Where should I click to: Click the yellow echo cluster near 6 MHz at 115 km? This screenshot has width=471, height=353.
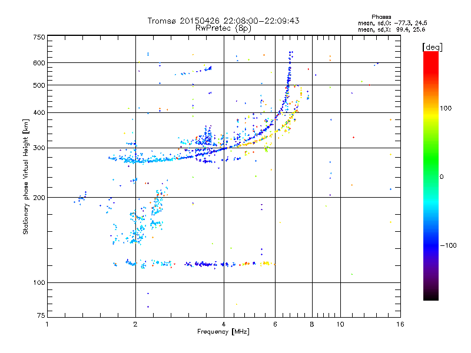pyautogui.click(x=266, y=263)
